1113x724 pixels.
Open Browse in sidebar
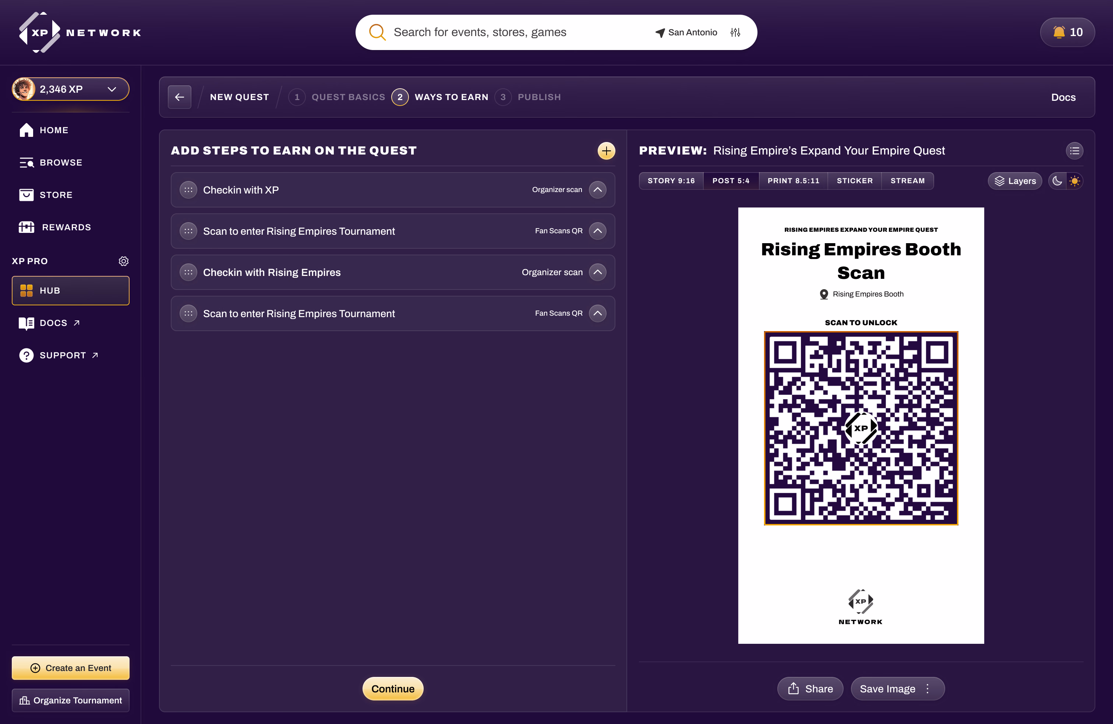(50, 162)
